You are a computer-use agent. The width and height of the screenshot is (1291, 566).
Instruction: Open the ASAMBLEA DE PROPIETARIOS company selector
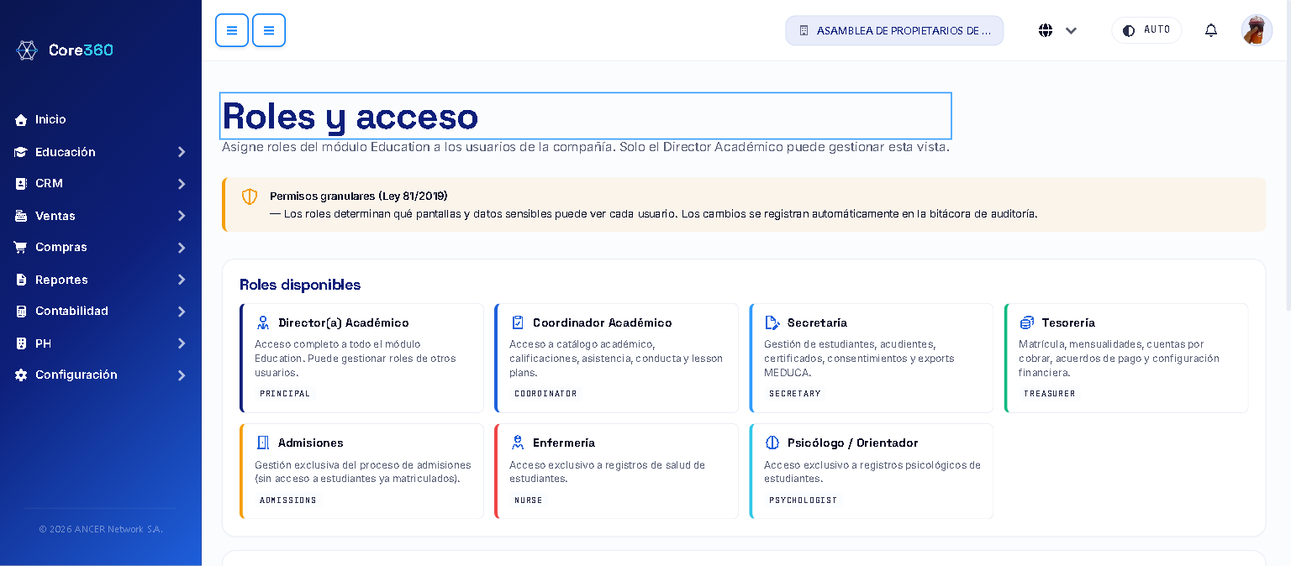click(894, 30)
